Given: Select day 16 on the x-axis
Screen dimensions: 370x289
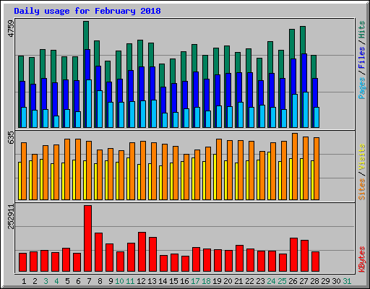Looking at the screenshot, I should (184, 281).
